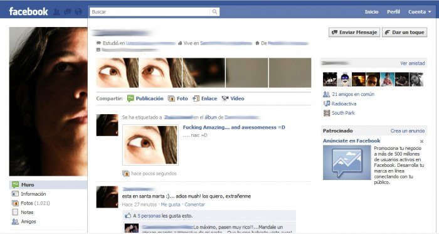Click the search magnifier icon
The height and width of the screenshot is (234, 439).
click(214, 12)
